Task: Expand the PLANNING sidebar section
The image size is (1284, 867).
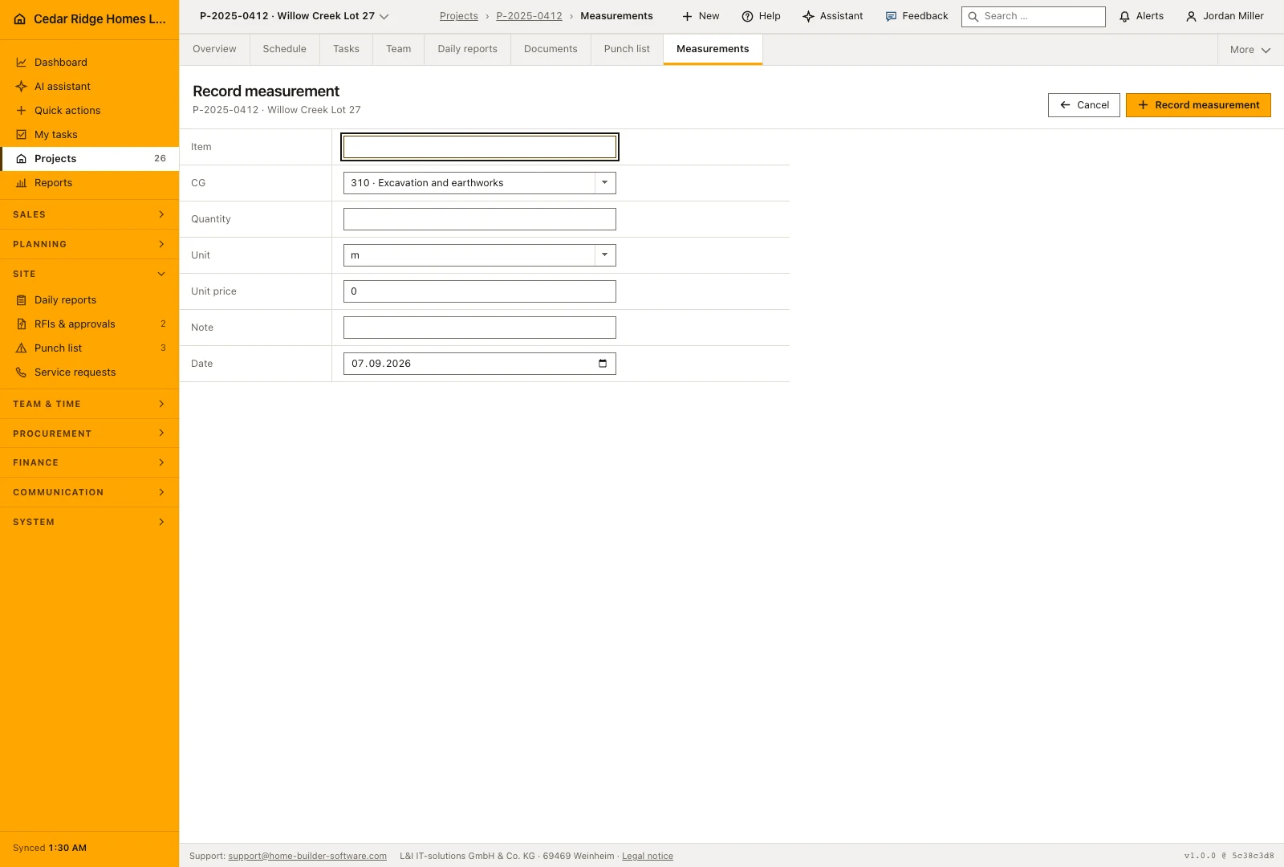Action: (x=89, y=244)
